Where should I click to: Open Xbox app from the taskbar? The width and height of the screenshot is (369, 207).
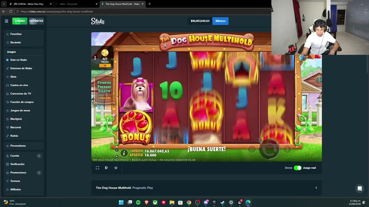click(x=155, y=202)
